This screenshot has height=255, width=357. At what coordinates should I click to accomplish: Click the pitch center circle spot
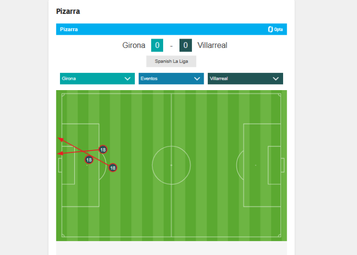[x=171, y=165]
